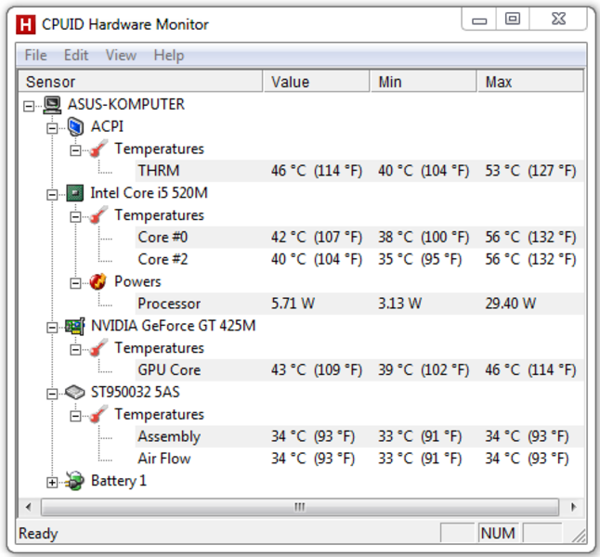Click the NVIDIA GeForce graphics card icon

click(x=75, y=327)
